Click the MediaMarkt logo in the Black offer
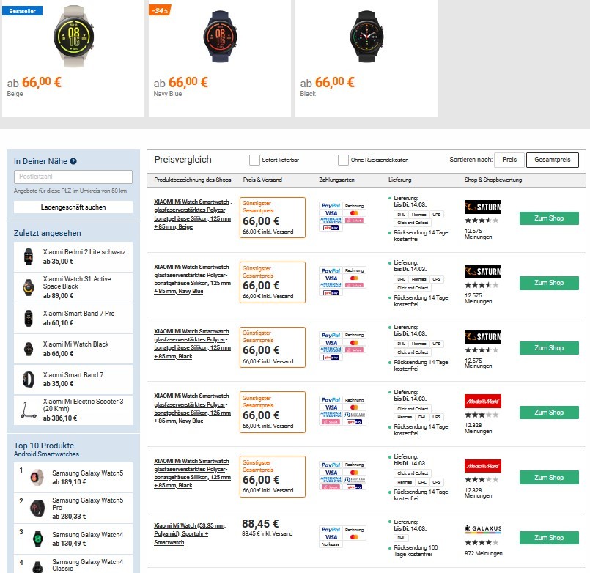Image resolution: width=590 pixels, height=573 pixels. tap(483, 466)
